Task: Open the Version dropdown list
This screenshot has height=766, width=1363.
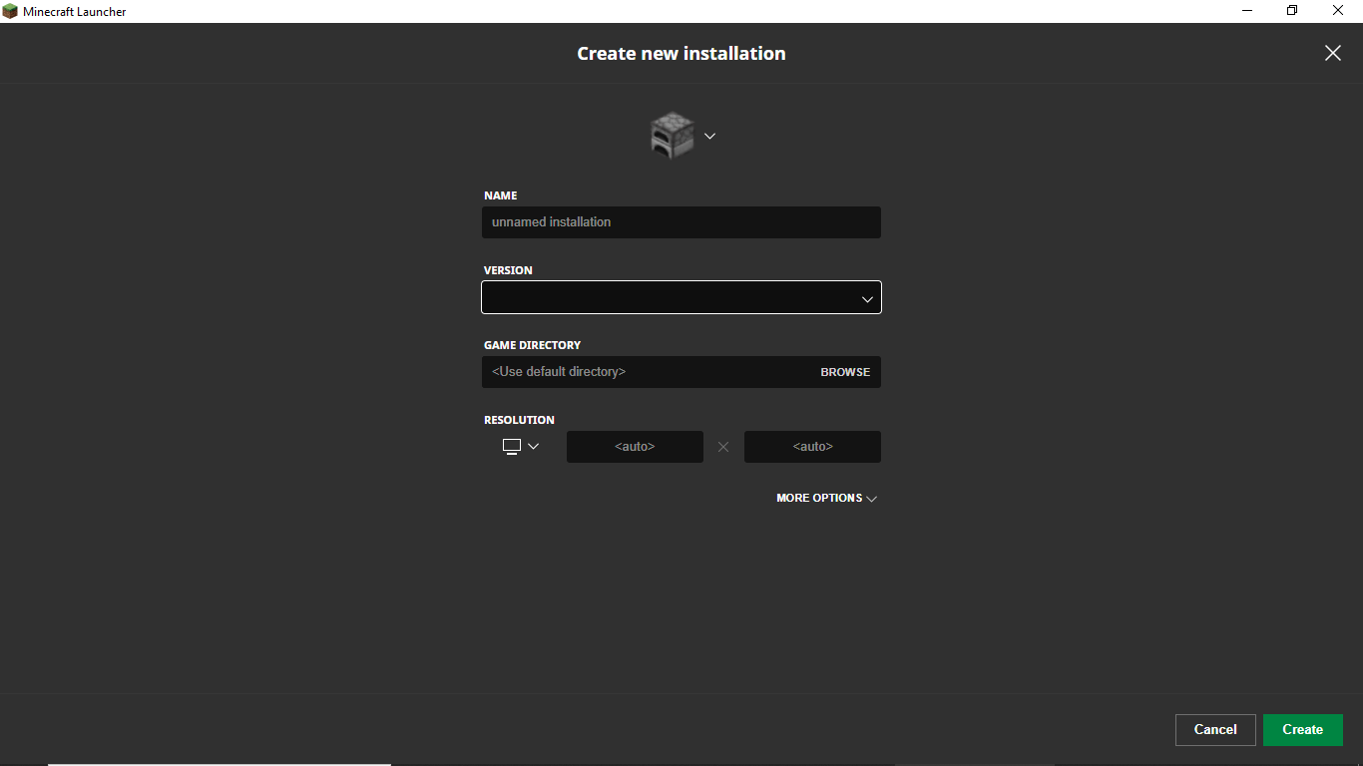Action: point(681,297)
